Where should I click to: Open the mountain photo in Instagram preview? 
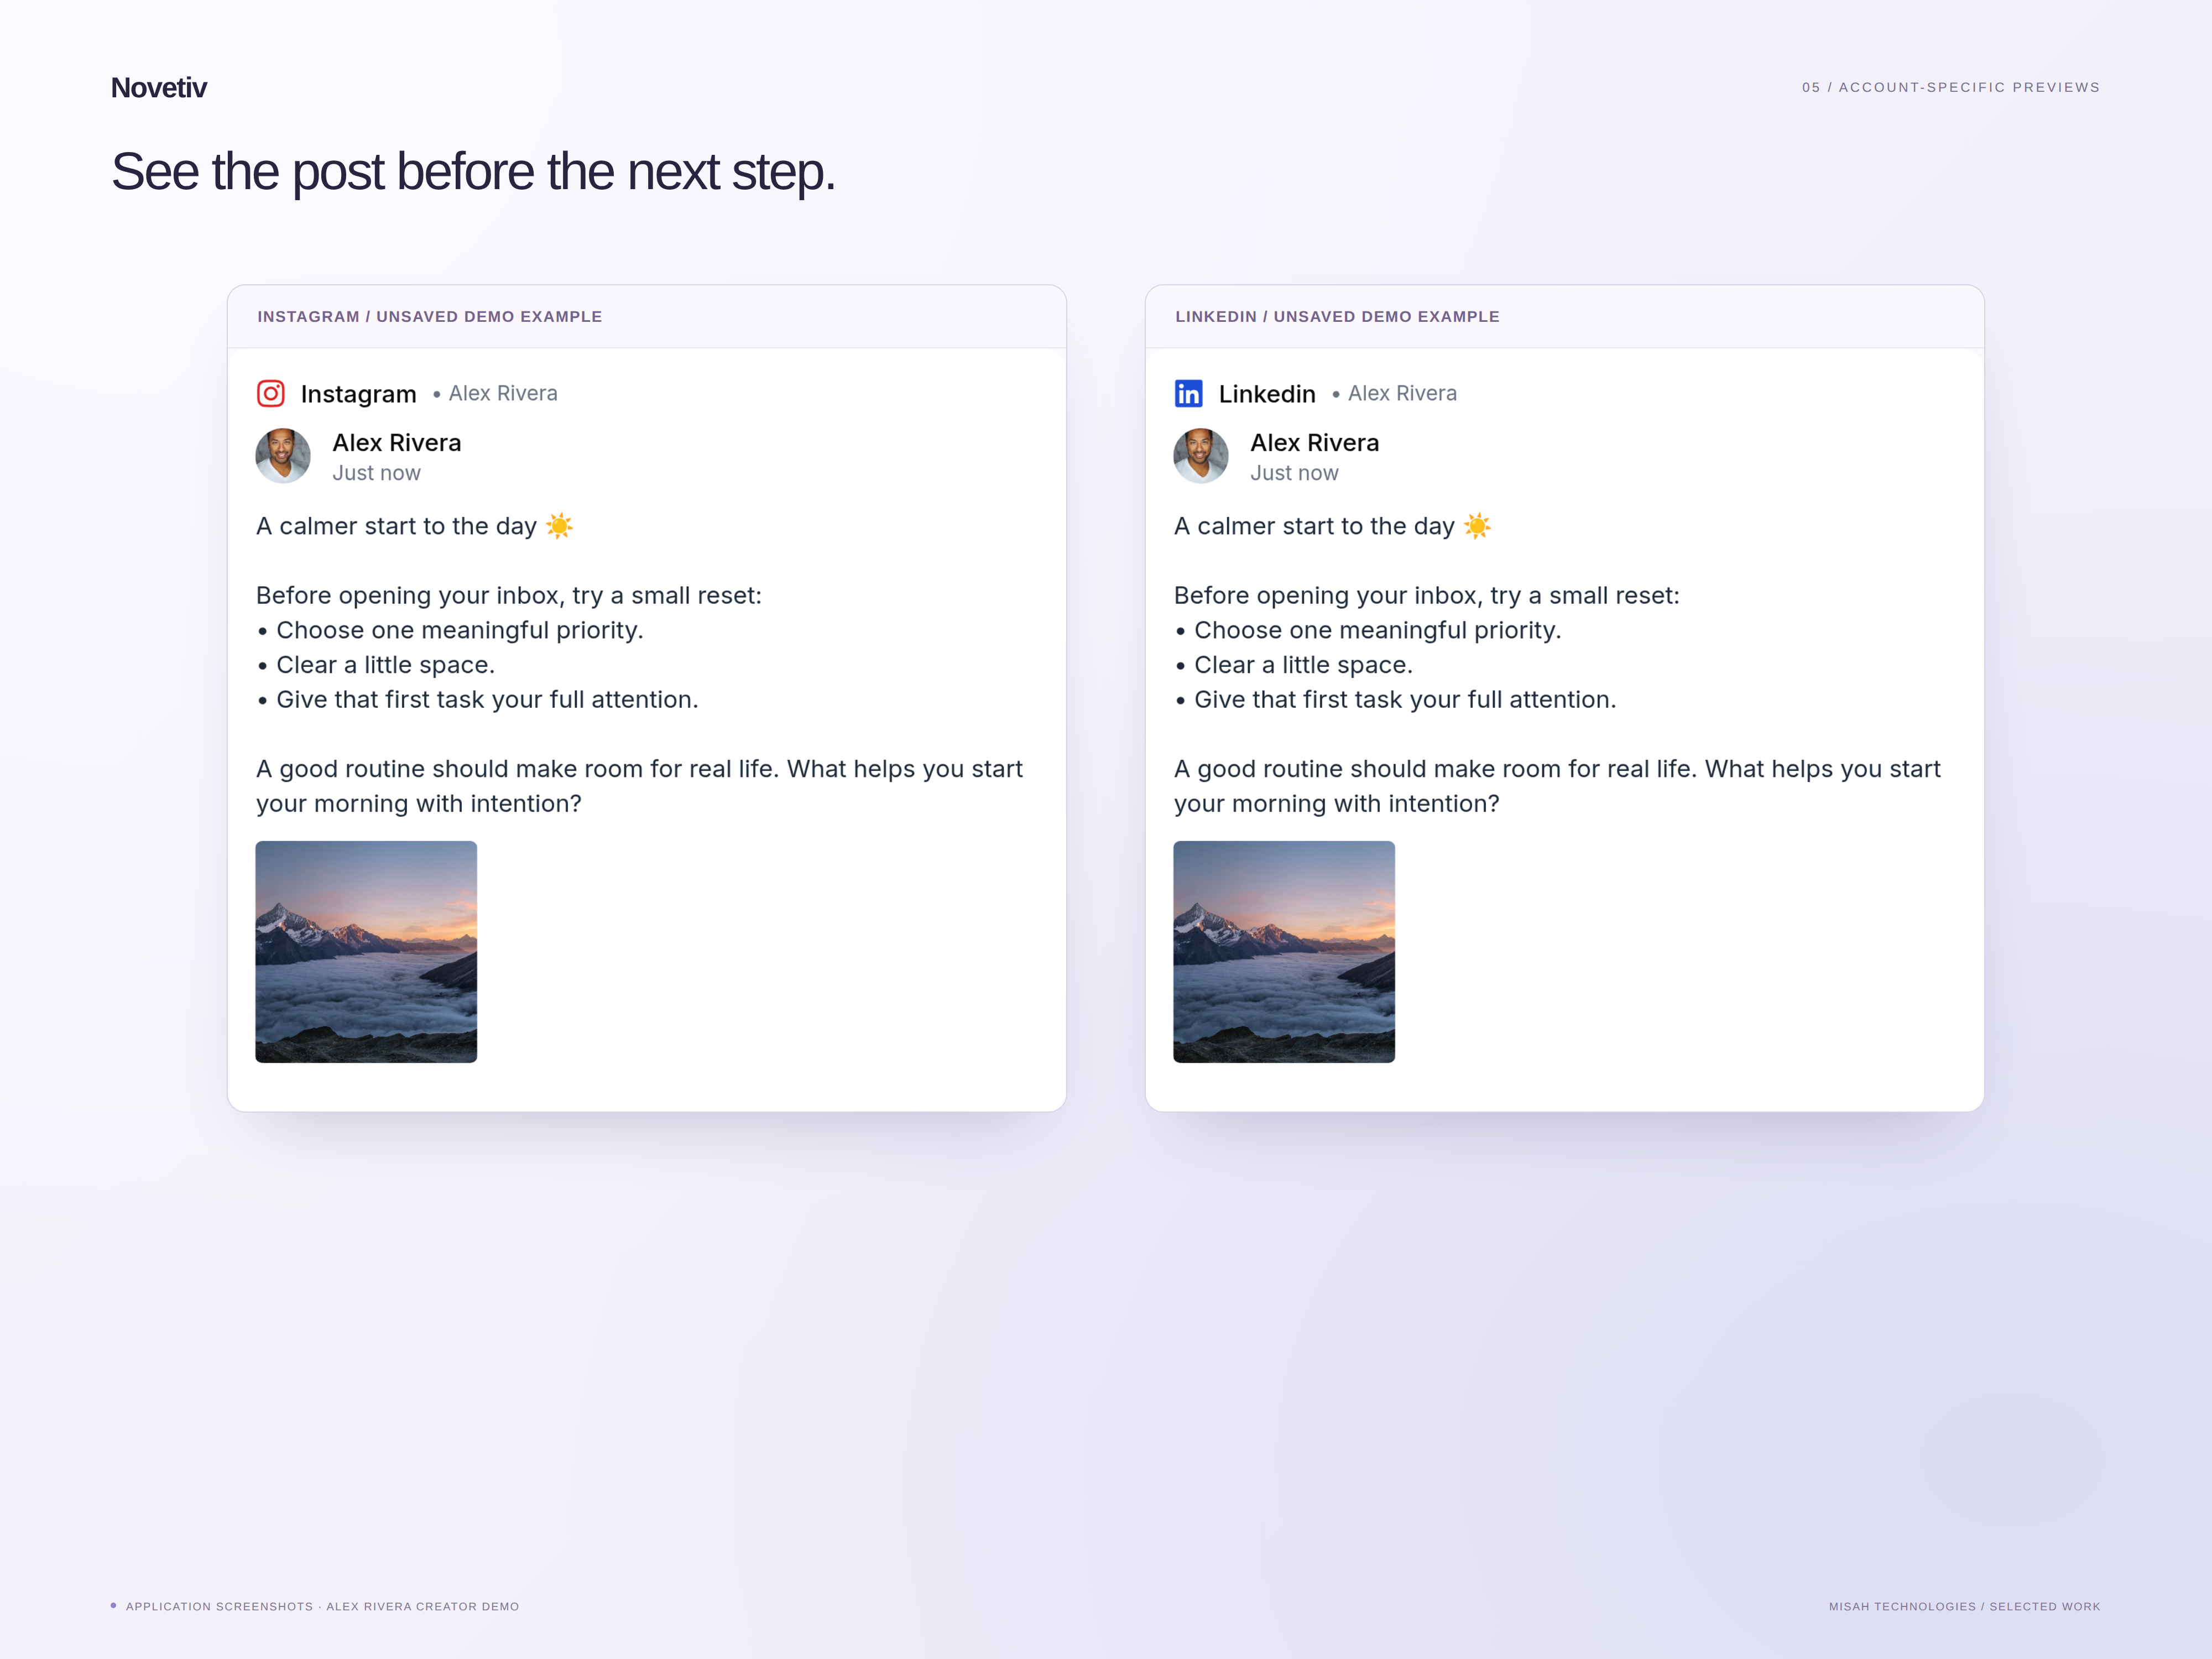coord(366,951)
